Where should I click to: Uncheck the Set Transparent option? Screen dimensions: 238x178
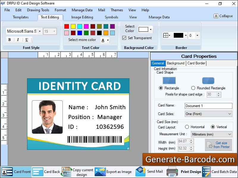pyautogui.click(x=125, y=37)
